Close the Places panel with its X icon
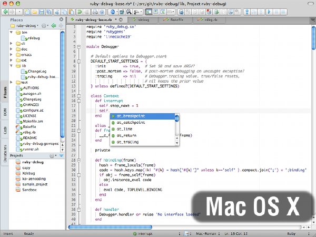The image size is (316, 237). tap(62, 19)
